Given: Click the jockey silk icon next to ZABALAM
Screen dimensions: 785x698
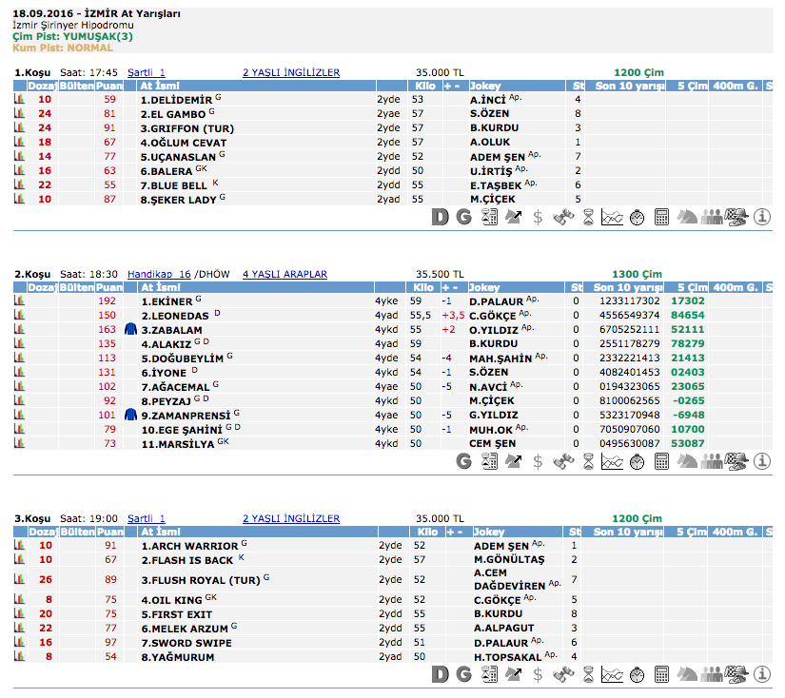Looking at the screenshot, I should point(130,329).
